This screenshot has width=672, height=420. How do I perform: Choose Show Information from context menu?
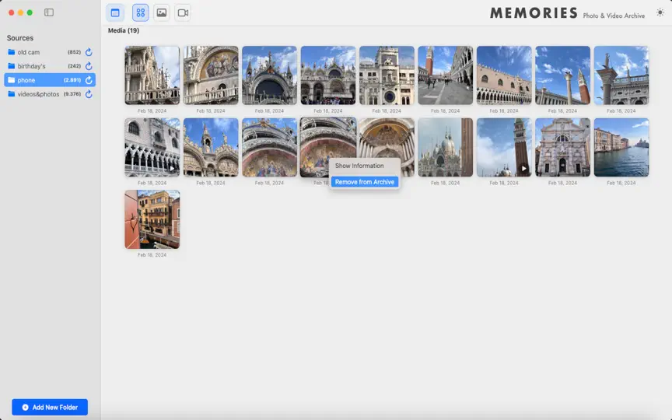pyautogui.click(x=364, y=166)
